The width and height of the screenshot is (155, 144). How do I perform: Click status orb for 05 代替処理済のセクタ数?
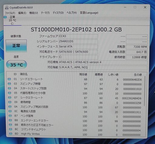click(x=10, y=93)
